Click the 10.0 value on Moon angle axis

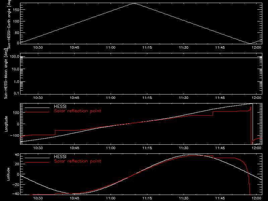click(15, 69)
